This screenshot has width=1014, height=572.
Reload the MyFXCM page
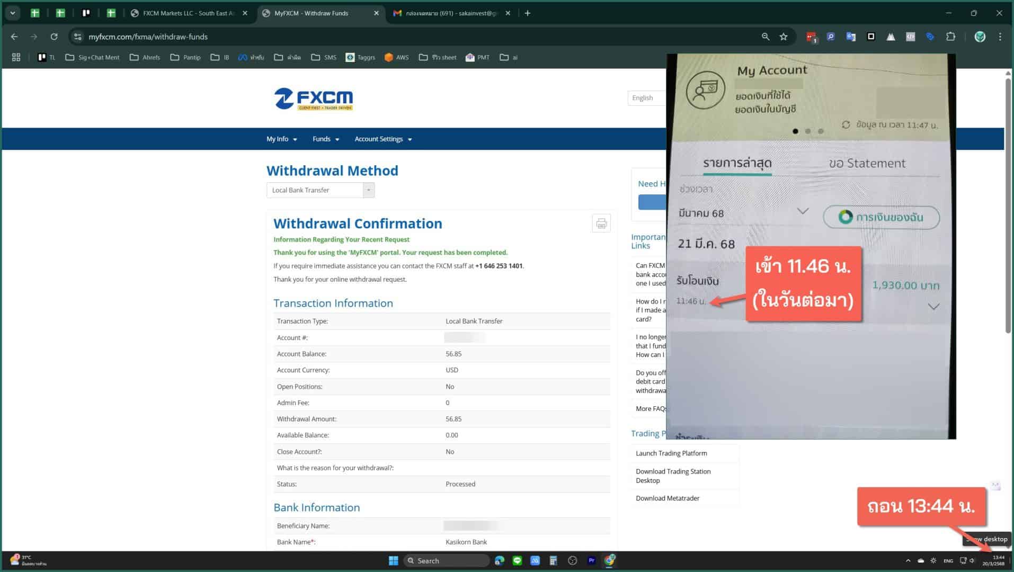[x=54, y=37]
